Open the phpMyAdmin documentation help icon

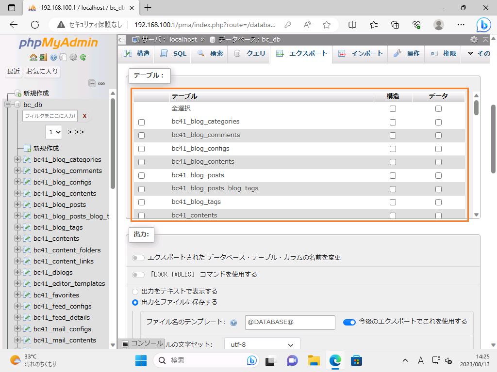tap(53, 57)
